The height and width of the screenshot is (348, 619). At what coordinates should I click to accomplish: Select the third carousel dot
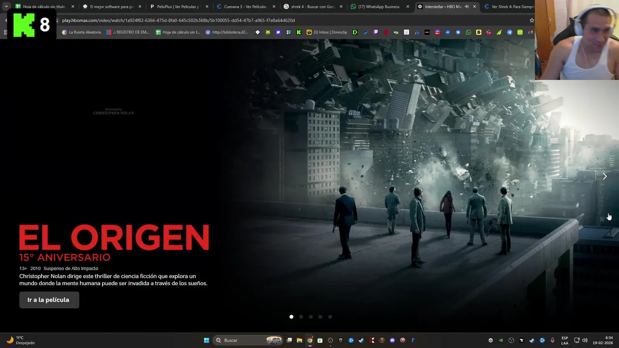tap(310, 317)
